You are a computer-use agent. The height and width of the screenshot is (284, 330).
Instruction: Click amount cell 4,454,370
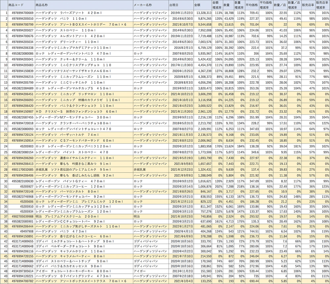203,65
